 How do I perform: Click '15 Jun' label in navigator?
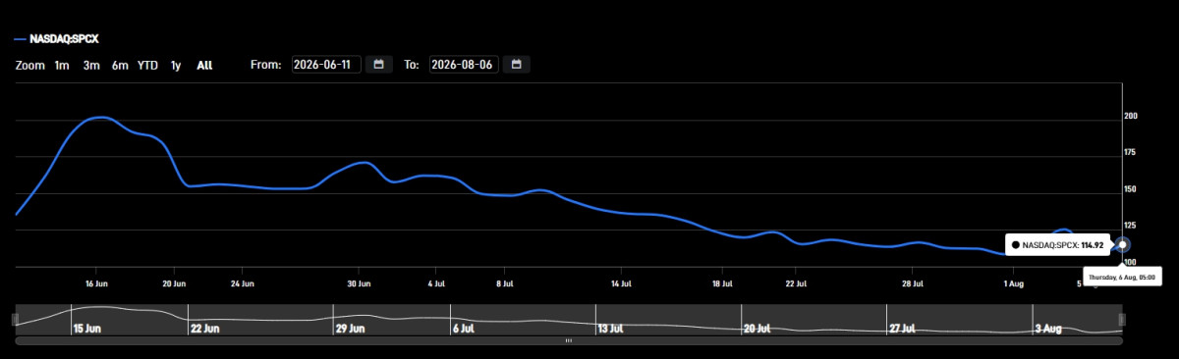tap(87, 329)
